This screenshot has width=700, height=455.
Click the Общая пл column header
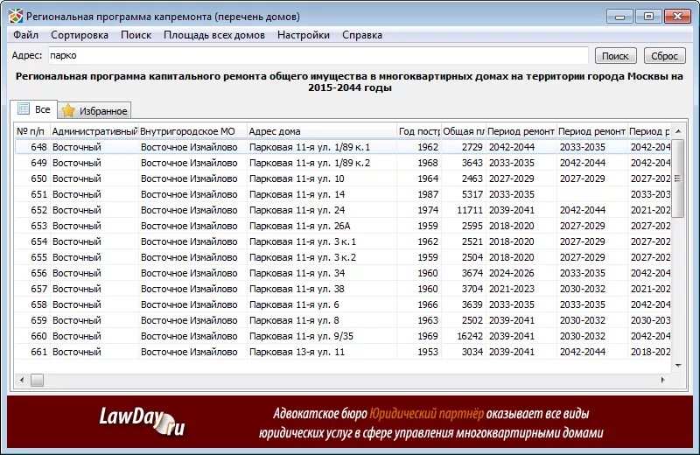(x=464, y=131)
